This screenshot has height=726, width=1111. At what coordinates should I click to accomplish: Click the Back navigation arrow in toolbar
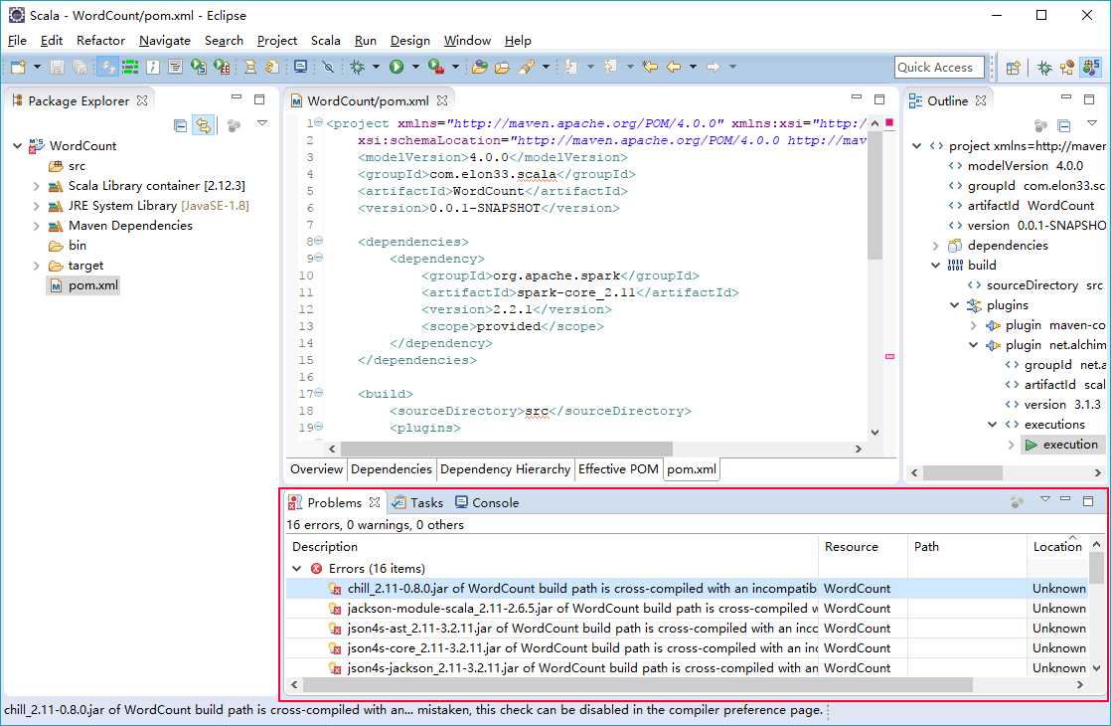673,67
